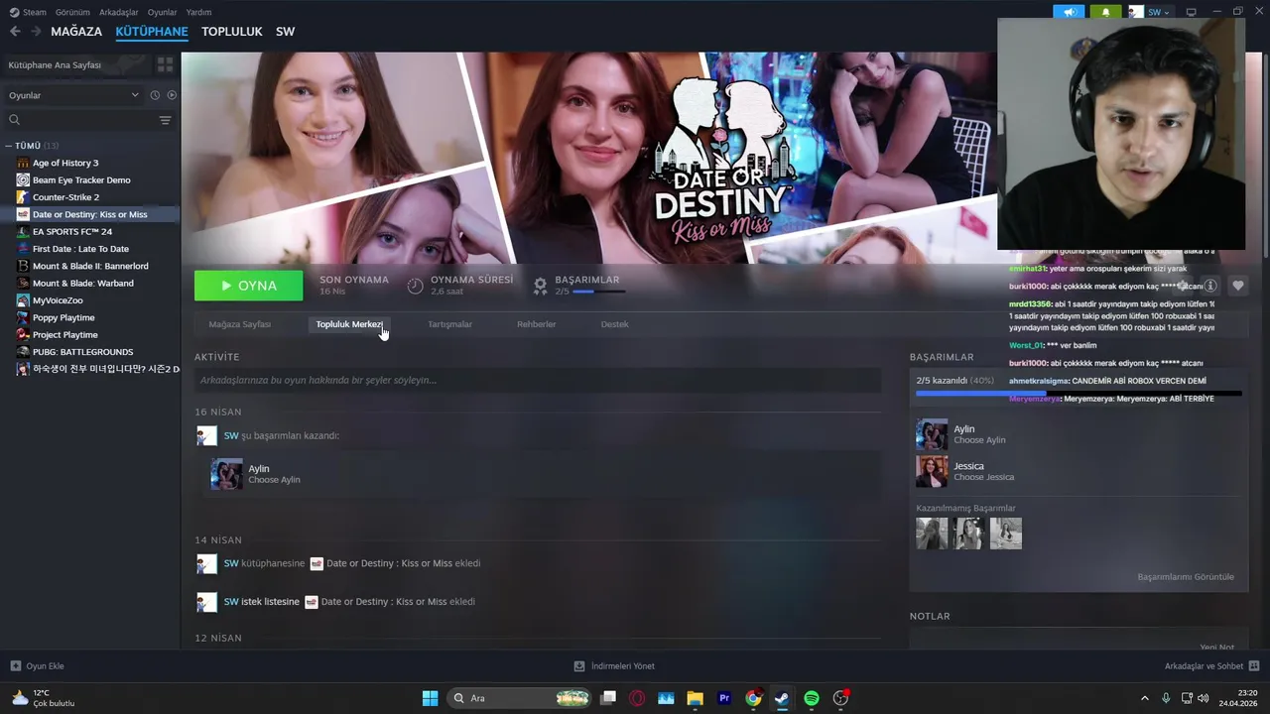Viewport: 1270px width, 714px height.
Task: Open File Explorer from the taskbar
Action: pyautogui.click(x=695, y=698)
